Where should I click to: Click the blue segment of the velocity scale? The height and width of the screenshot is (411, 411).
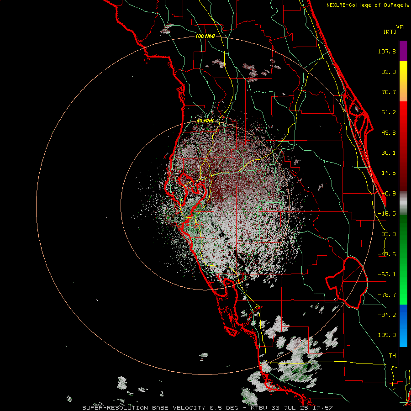click(403, 326)
